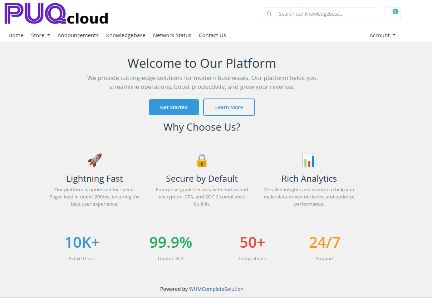Focus the knowledgebase search field

[326, 14]
